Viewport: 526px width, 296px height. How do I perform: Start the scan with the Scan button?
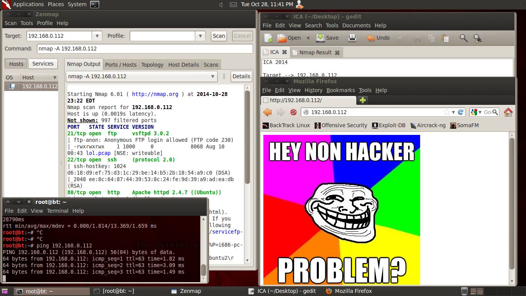219,36
